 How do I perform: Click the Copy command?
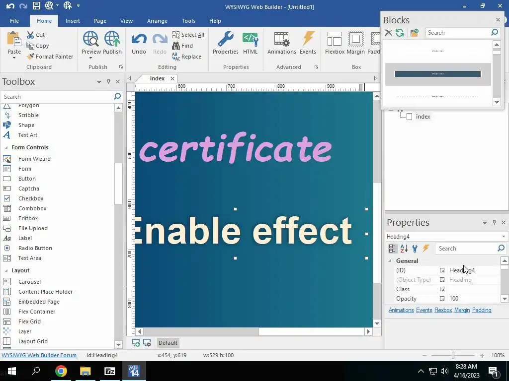click(38, 46)
